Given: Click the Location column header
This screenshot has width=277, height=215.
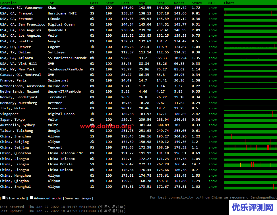Looking at the screenshot, I should click(8, 3).
